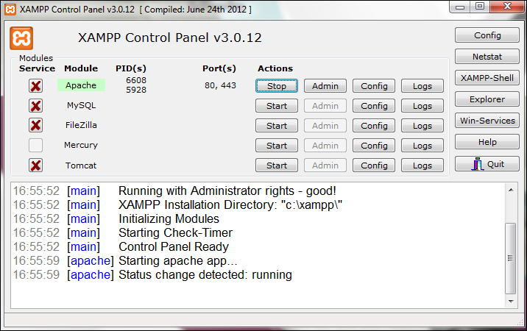
Task: Click log line "Starting apache app..."
Action: pos(178,261)
